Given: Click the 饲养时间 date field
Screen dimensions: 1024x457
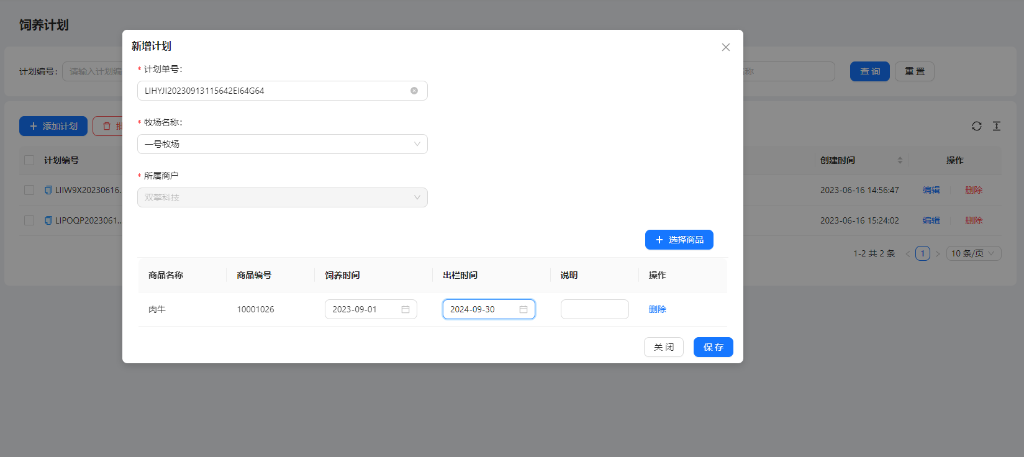Looking at the screenshot, I should [371, 309].
